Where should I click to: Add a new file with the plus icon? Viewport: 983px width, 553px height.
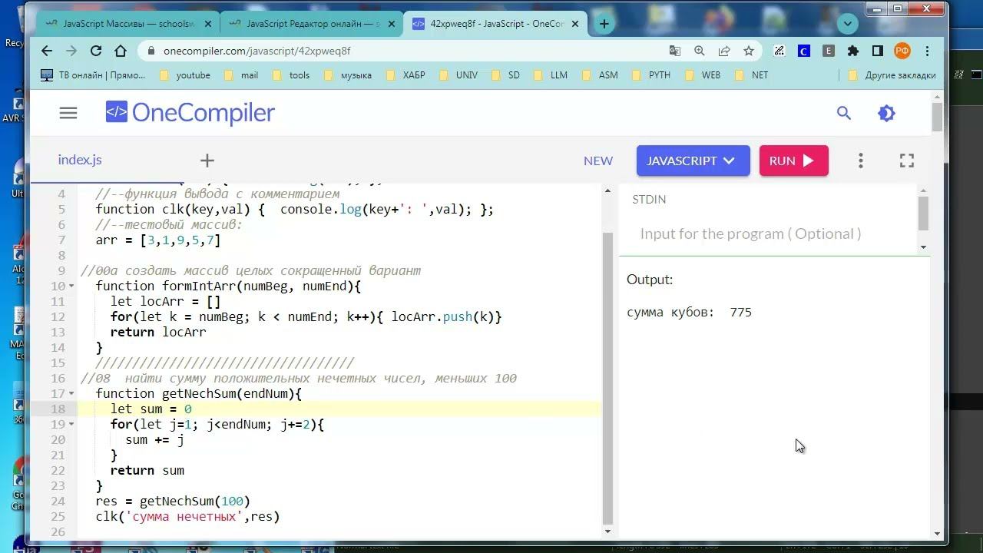click(207, 161)
